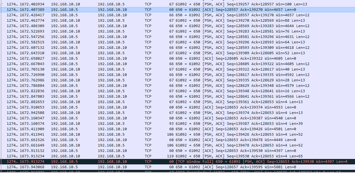Pick the packet row at 1672.942508
The height and width of the screenshot is (173, 355).
[x=178, y=113]
